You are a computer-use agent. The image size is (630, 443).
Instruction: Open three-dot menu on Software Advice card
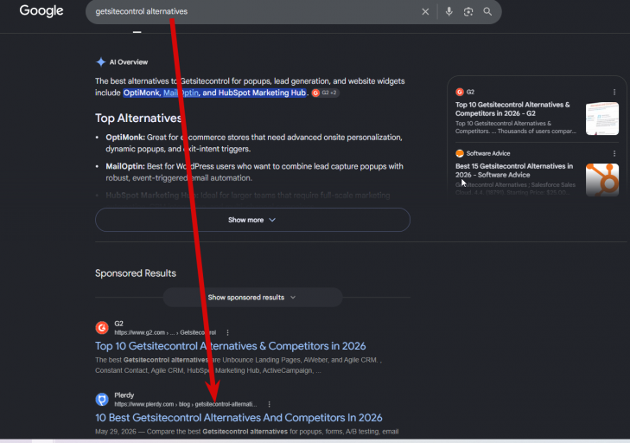(614, 153)
